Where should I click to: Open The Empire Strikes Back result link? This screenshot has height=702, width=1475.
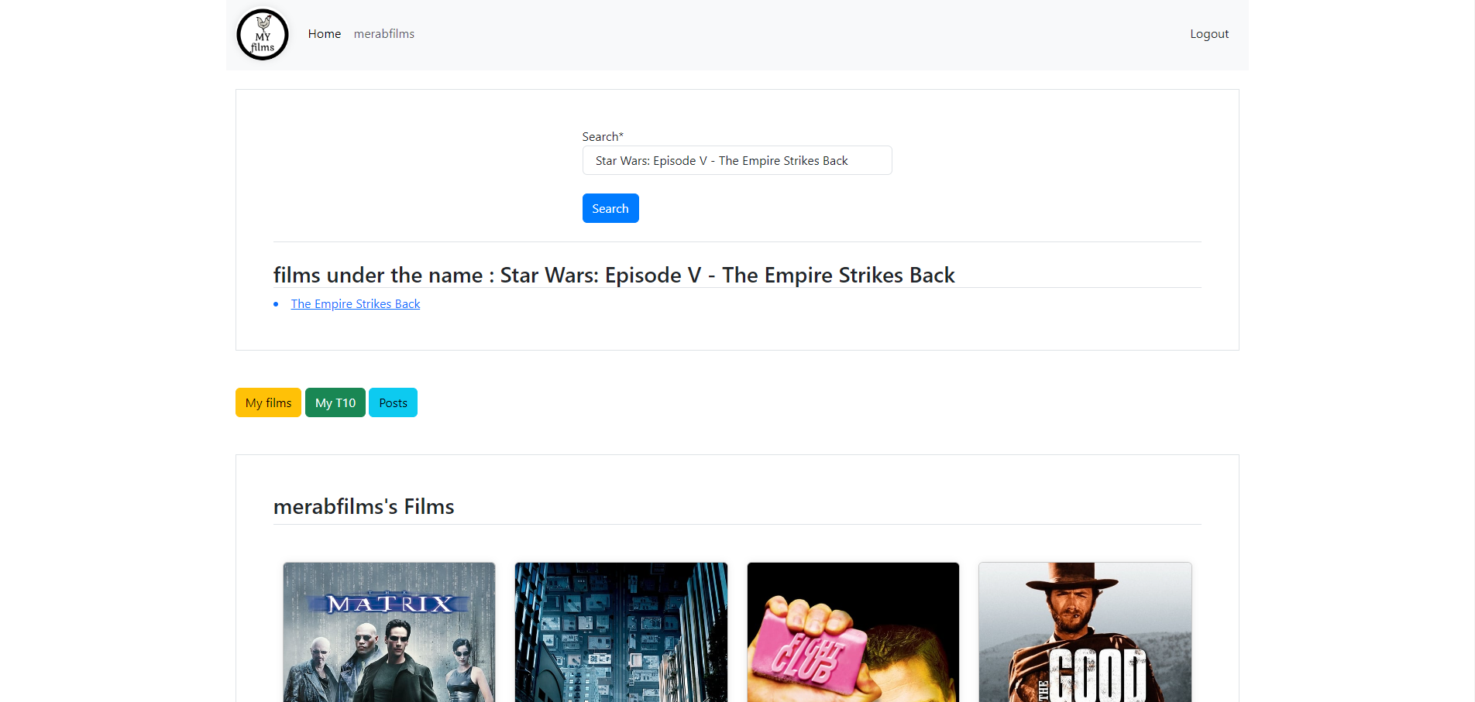pyautogui.click(x=356, y=304)
